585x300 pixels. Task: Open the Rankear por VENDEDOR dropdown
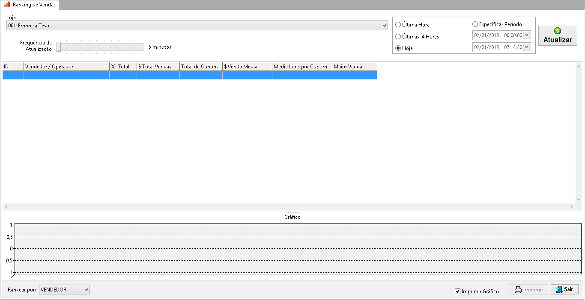click(x=64, y=290)
